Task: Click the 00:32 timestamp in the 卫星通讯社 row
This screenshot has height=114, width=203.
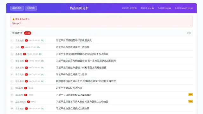Action: (34, 102)
